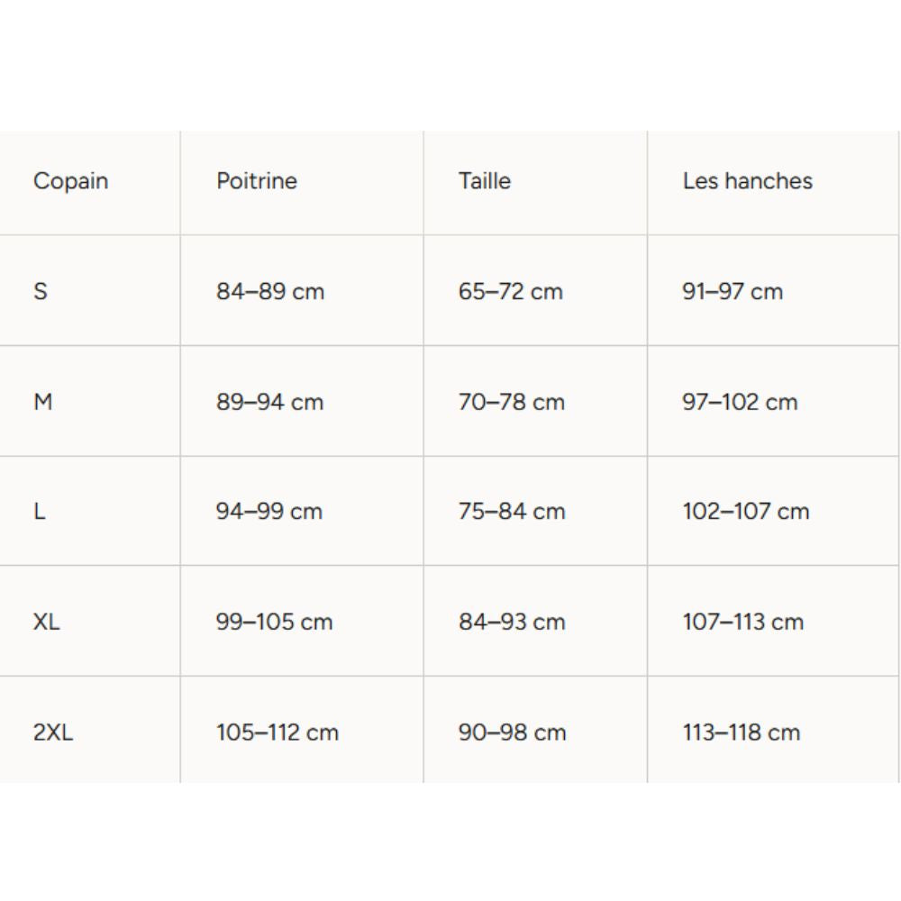This screenshot has width=901, height=901.
Task: Click the 70–78 cm waist cell
Action: pyautogui.click(x=512, y=402)
